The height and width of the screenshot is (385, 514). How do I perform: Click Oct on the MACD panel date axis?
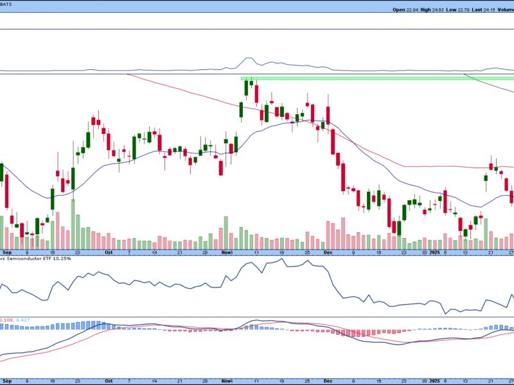click(109, 381)
